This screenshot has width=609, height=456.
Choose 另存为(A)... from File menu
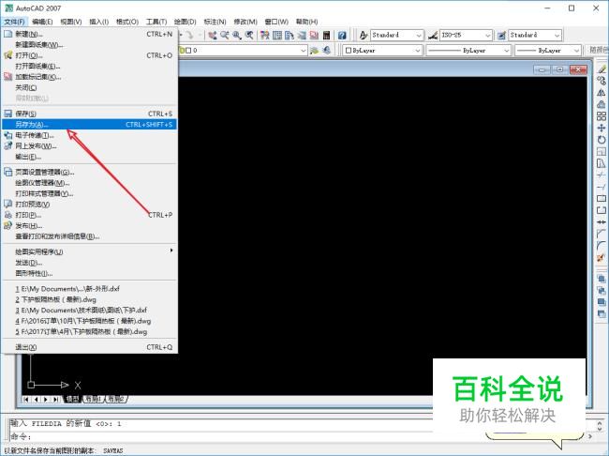click(89, 125)
